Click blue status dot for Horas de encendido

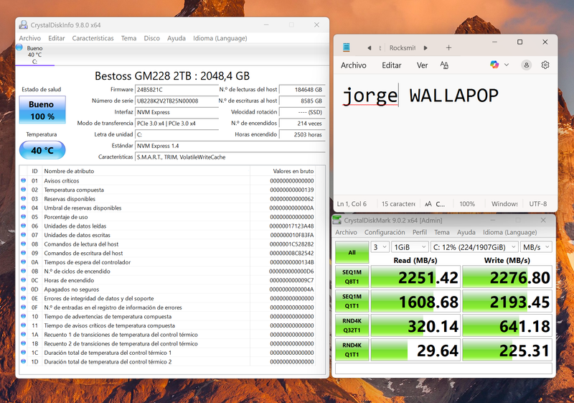click(24, 280)
